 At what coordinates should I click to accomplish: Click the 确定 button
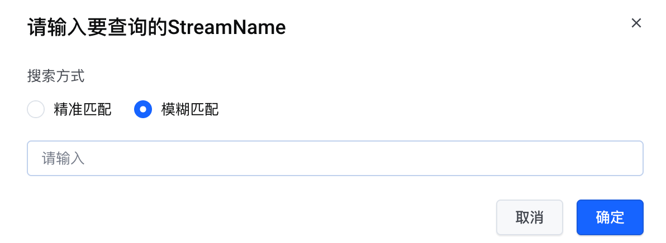point(610,217)
